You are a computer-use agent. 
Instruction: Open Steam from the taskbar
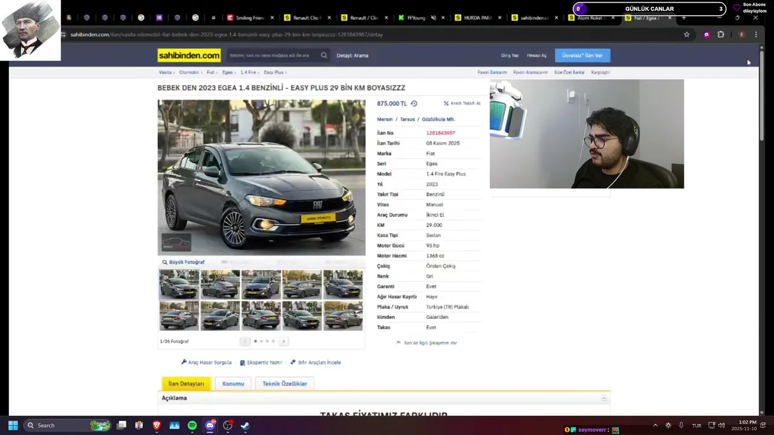click(x=245, y=425)
